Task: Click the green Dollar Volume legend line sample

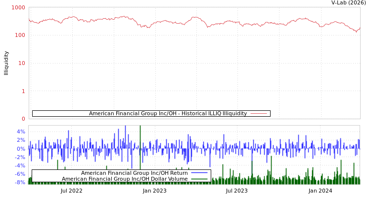Action: coord(199,179)
